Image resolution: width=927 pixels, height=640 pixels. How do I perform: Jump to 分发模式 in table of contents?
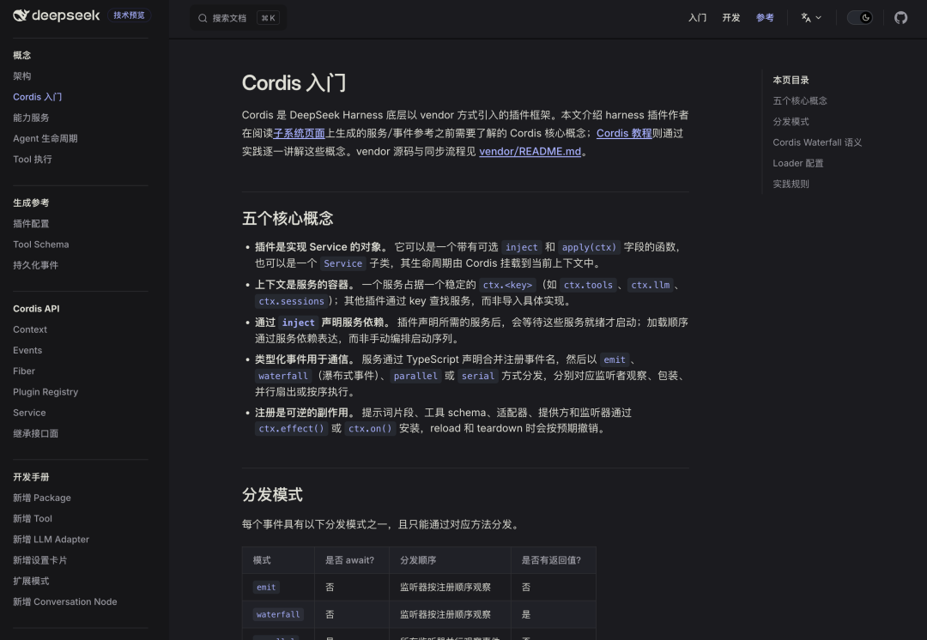coord(791,121)
